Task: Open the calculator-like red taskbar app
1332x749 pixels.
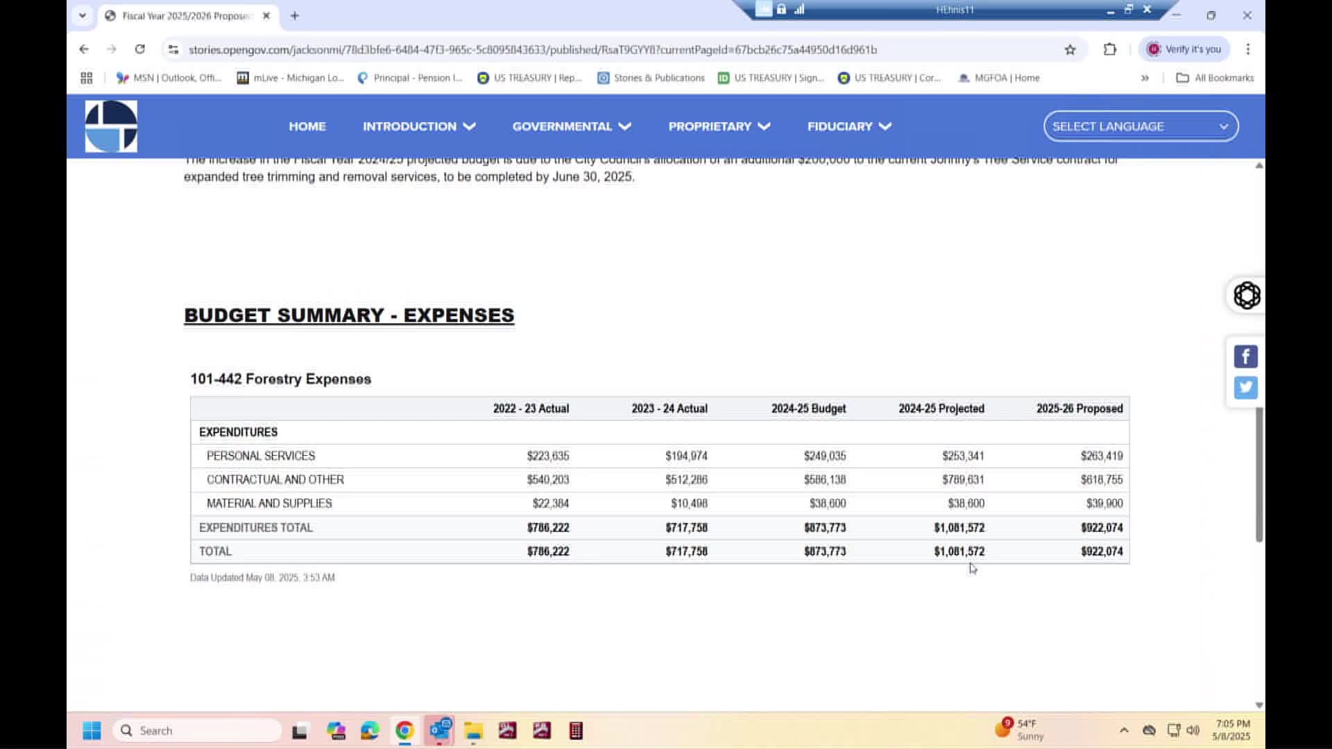Action: [x=576, y=730]
